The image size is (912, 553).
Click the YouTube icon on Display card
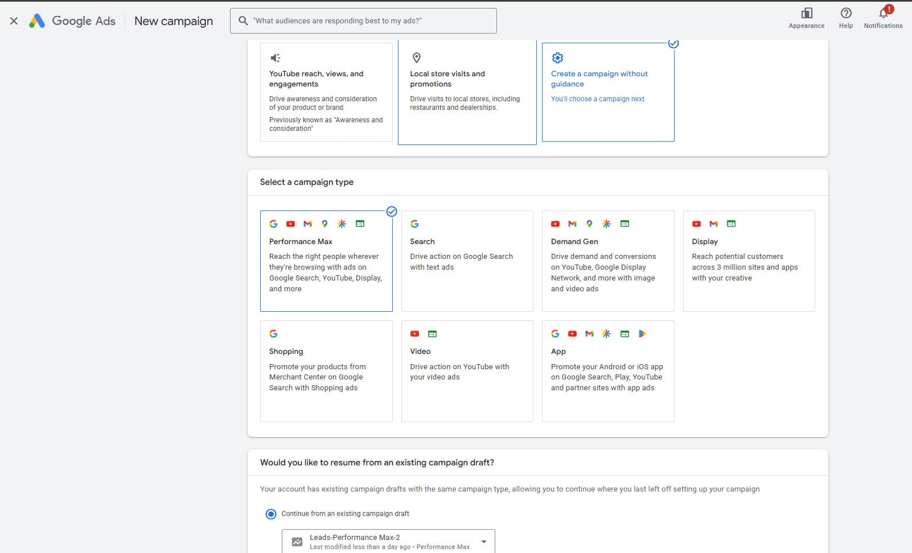696,224
